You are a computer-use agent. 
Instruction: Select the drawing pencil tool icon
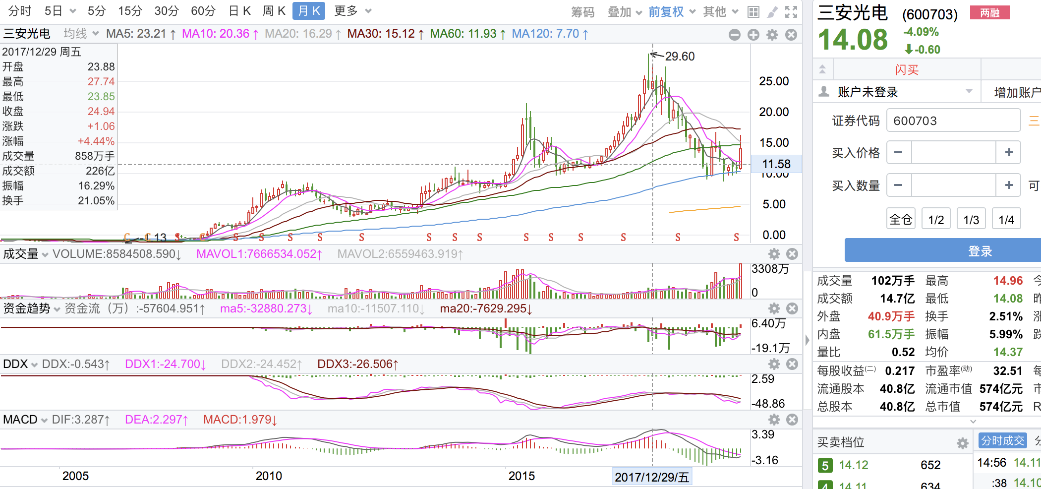point(772,12)
